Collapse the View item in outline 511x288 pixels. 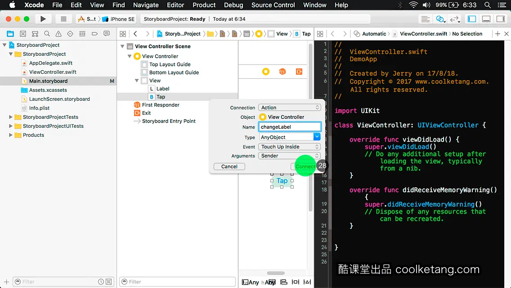click(x=137, y=81)
